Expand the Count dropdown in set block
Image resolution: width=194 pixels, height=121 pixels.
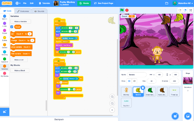pyautogui.click(x=20, y=34)
